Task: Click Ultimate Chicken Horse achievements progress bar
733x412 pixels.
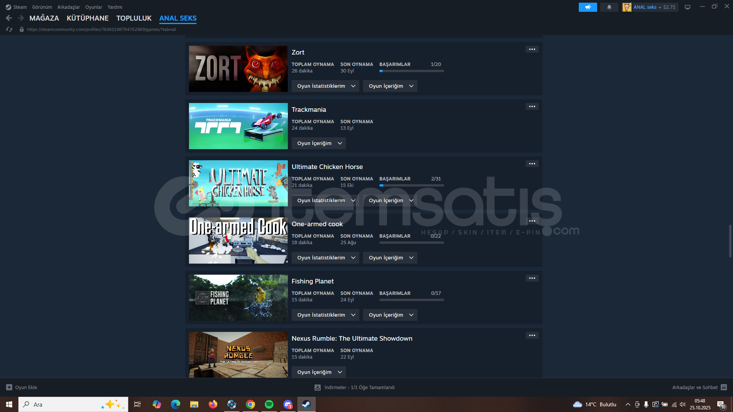Action: tap(412, 185)
